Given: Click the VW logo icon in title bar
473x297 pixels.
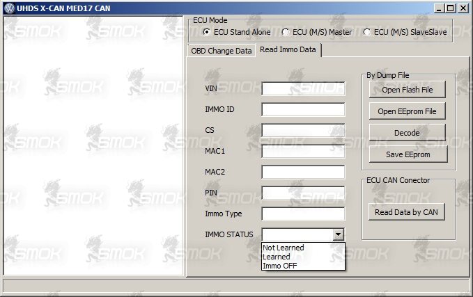Looking at the screenshot, I should (x=9, y=8).
